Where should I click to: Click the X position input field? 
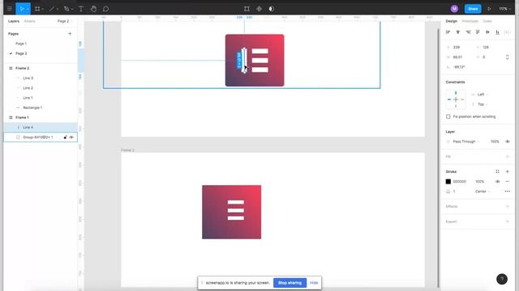click(460, 47)
